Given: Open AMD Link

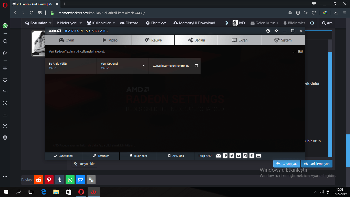Looking at the screenshot, I should coord(176,156).
